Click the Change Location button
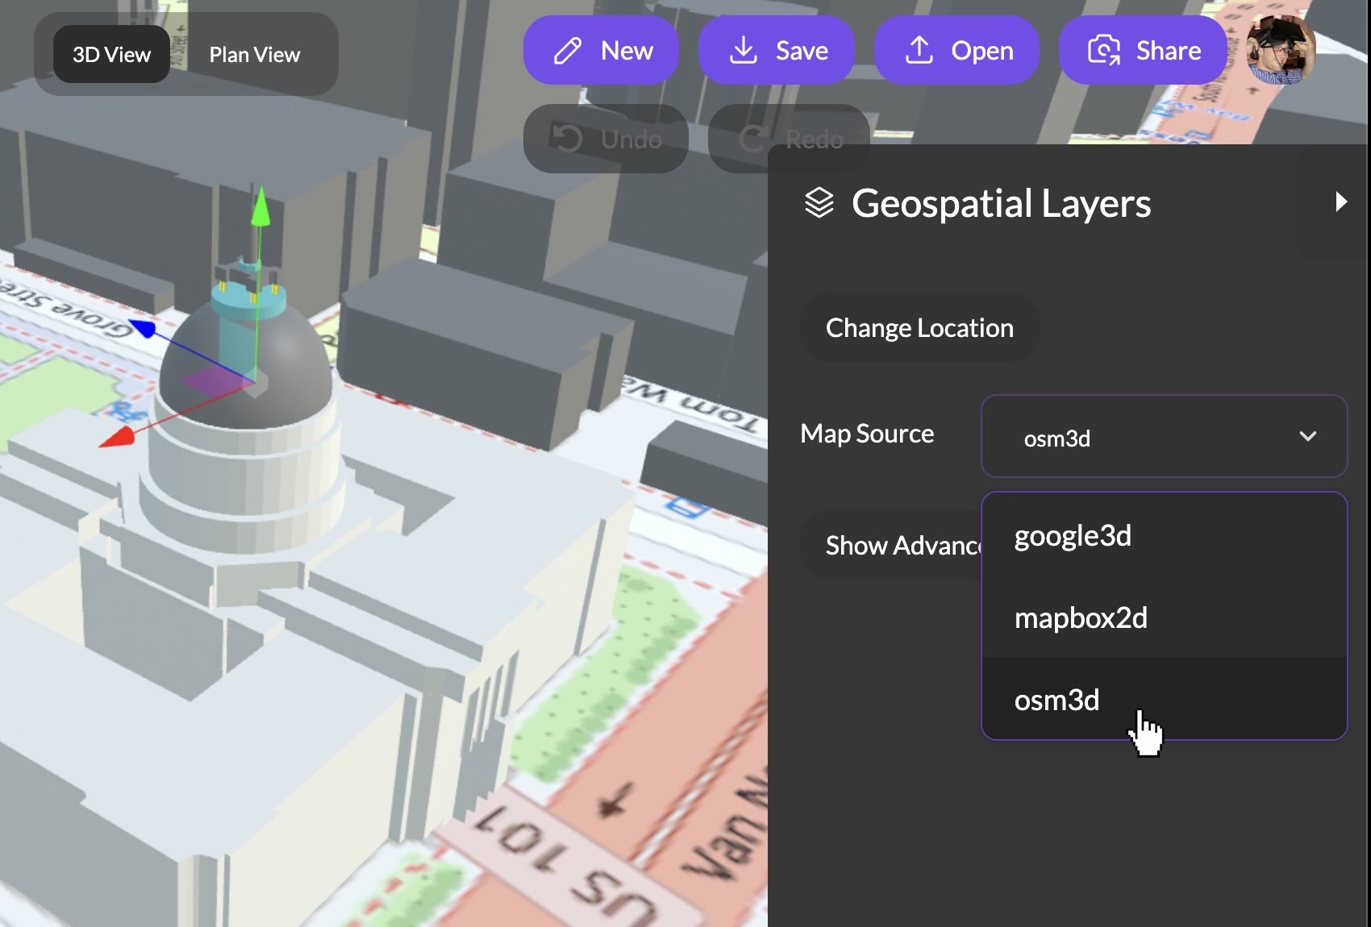This screenshot has height=927, width=1371. tap(919, 327)
